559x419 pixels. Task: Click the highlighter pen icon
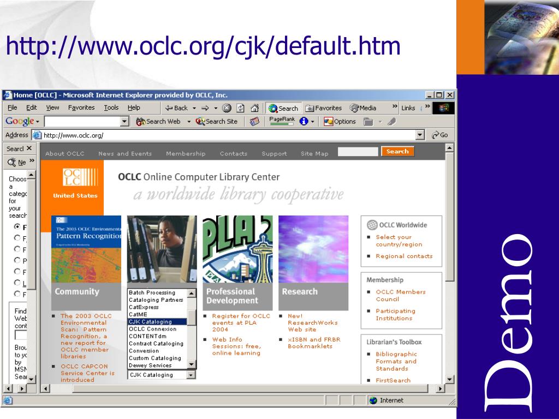click(x=391, y=122)
